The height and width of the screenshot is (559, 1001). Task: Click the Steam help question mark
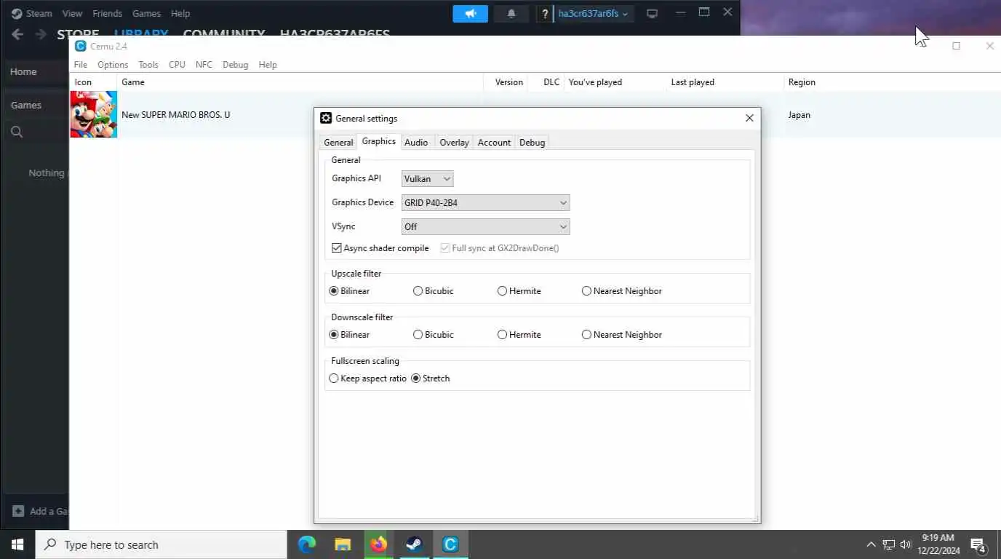(x=545, y=13)
